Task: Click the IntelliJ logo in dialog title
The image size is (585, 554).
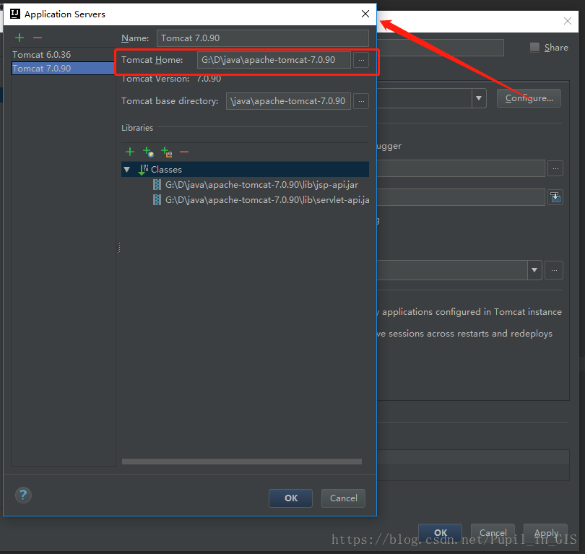Action: 15,14
